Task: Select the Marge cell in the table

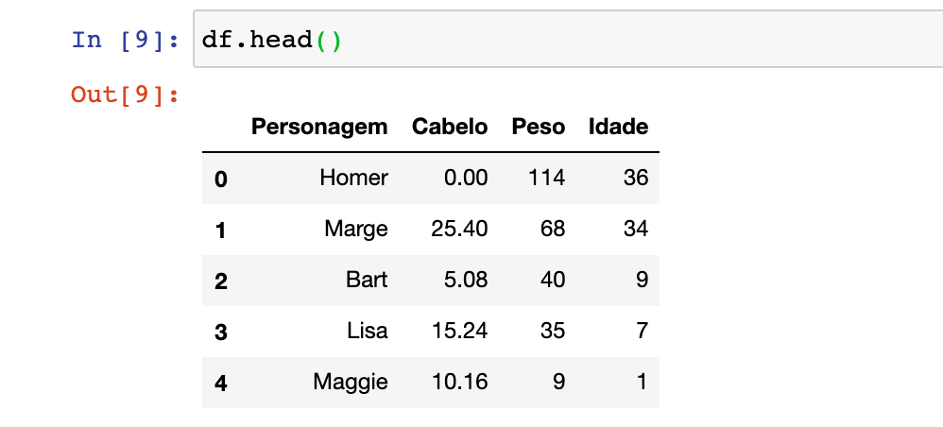Action: pyautogui.click(x=355, y=229)
